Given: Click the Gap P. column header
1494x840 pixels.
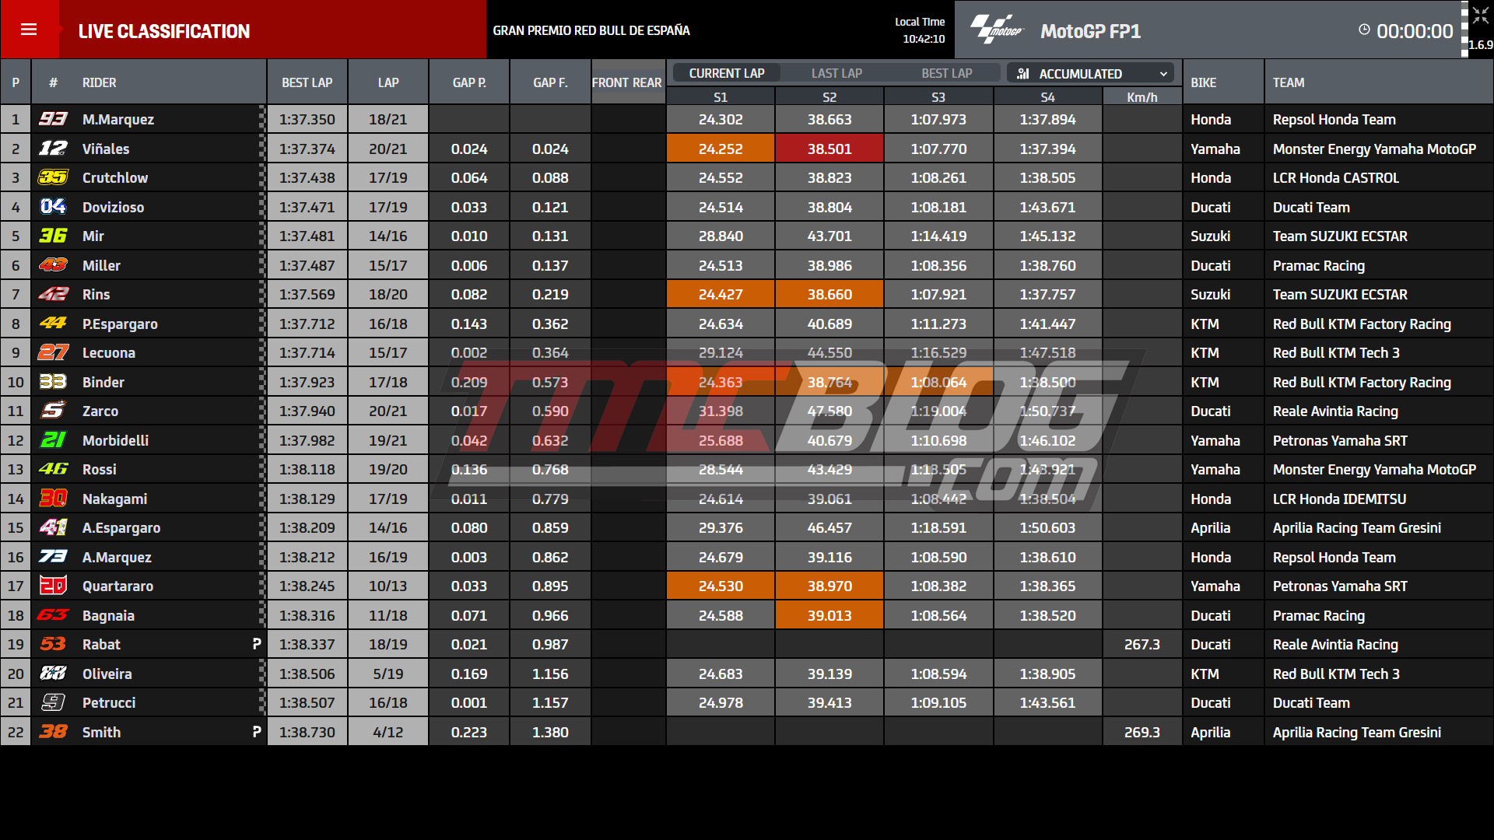Looking at the screenshot, I should tap(469, 82).
